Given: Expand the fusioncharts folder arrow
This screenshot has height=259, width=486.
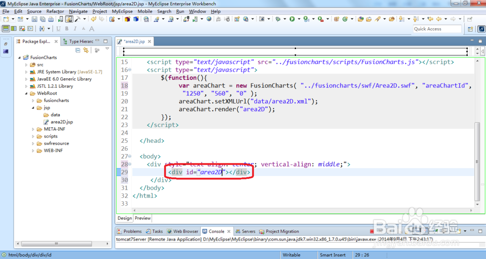Looking at the screenshot, I should coord(33,101).
